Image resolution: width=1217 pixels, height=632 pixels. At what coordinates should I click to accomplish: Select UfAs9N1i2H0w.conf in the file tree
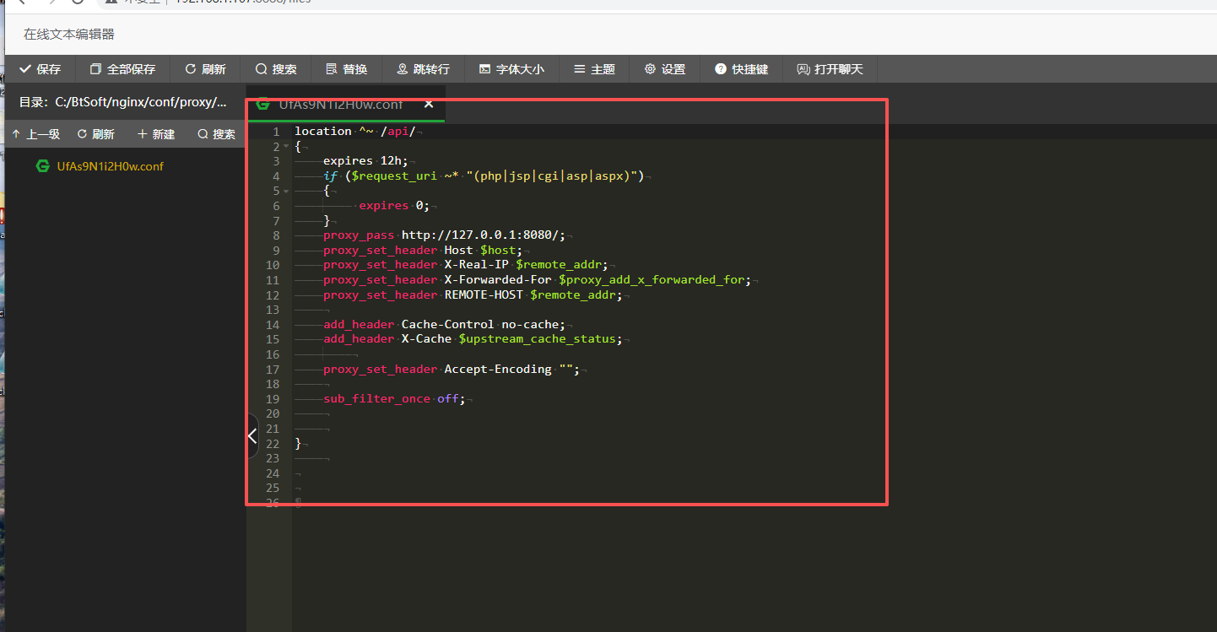point(110,166)
